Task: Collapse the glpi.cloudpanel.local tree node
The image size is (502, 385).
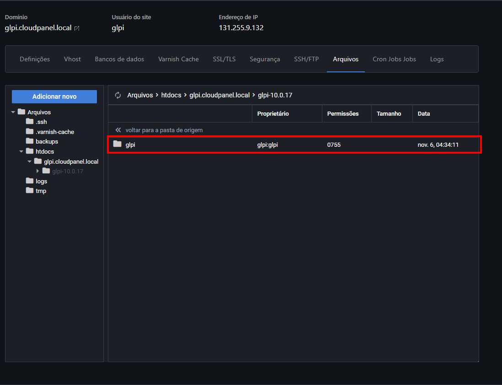Action: click(30, 161)
